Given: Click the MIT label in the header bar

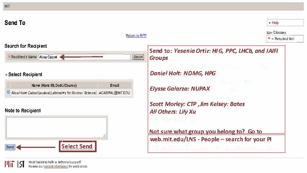Looking at the screenshot, I should [x=7, y=6].
